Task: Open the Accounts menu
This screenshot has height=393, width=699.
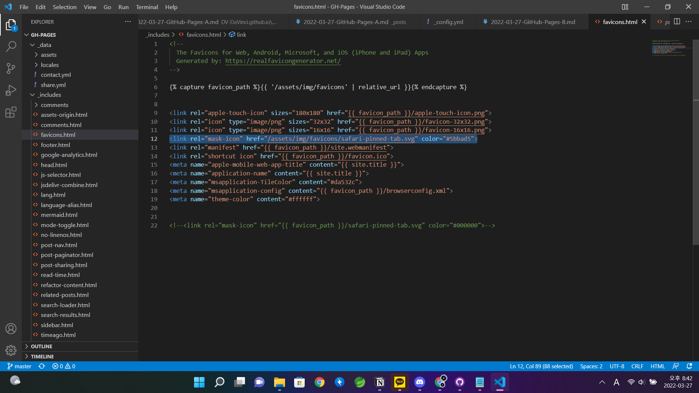Action: click(11, 329)
